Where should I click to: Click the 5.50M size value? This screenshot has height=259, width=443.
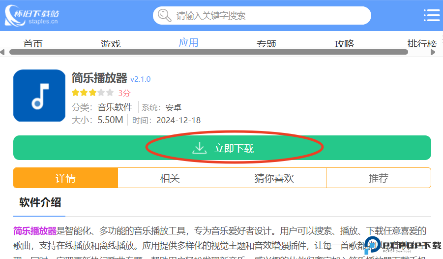point(111,120)
